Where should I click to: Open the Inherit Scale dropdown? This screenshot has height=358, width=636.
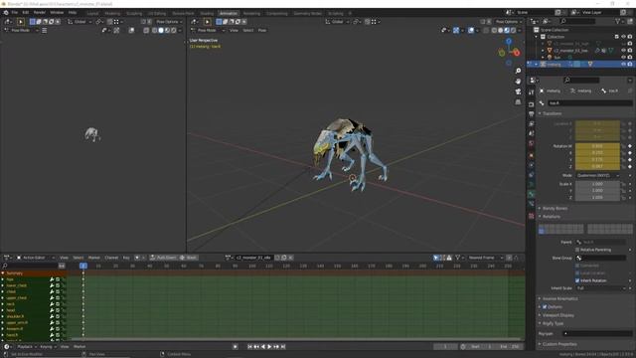[601, 288]
